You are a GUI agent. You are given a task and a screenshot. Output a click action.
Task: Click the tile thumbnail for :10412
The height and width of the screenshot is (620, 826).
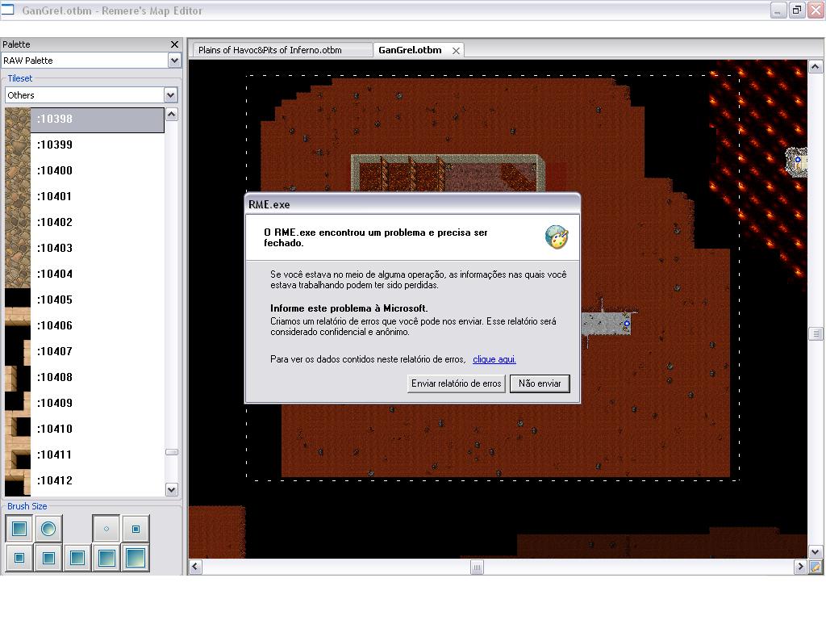[18, 481]
